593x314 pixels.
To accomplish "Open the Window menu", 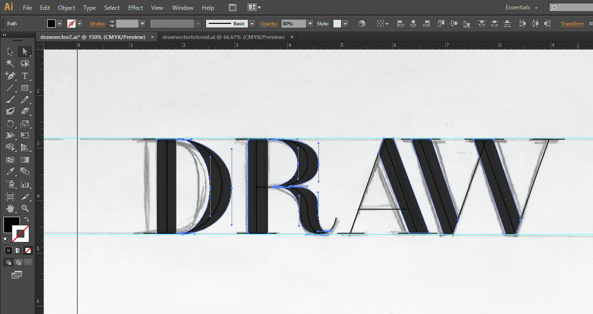I will (183, 8).
